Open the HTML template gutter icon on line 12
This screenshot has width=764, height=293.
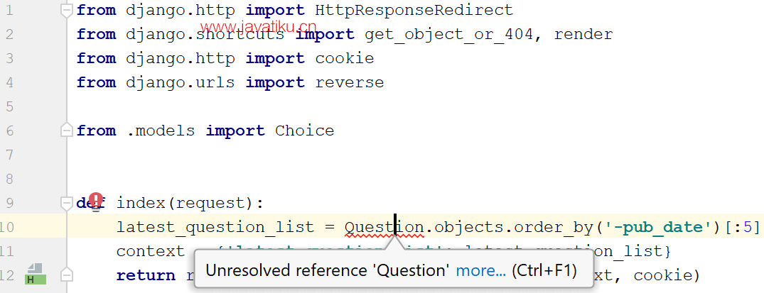(x=35, y=274)
